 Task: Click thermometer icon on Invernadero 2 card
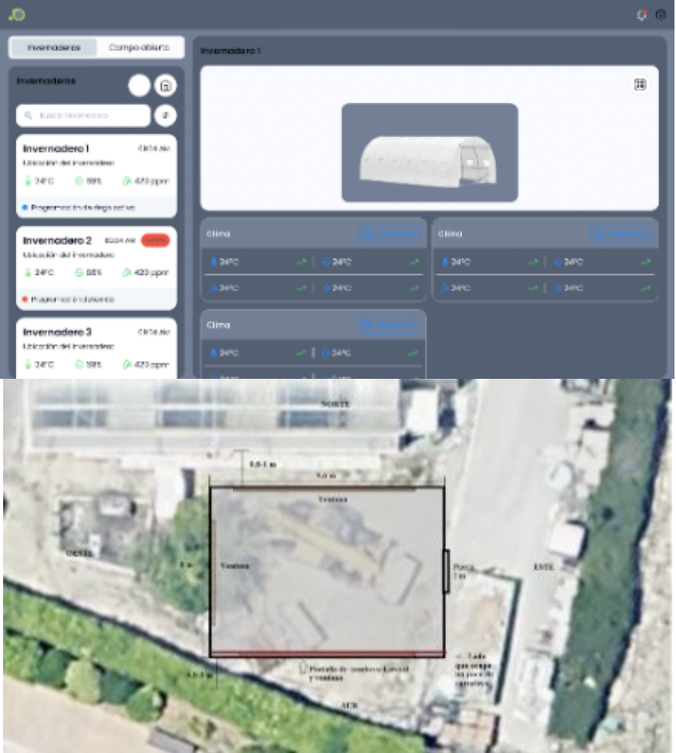point(28,273)
